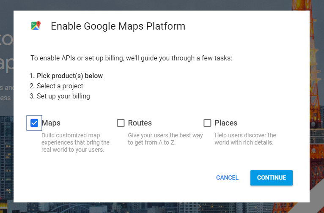Click the Maps product label
Image resolution: width=324 pixels, height=213 pixels.
point(51,123)
